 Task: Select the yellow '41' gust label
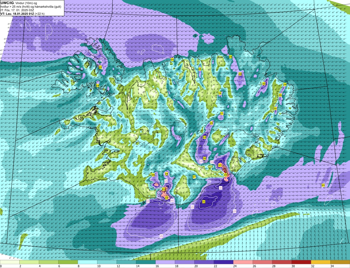164,189
